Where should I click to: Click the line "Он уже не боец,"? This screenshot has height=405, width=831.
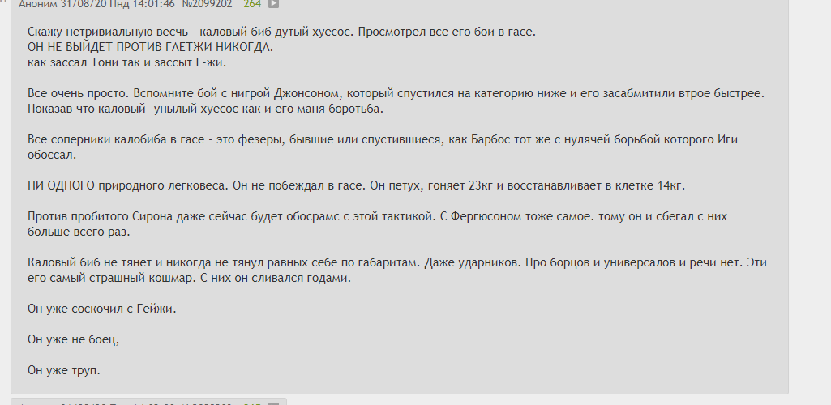(x=73, y=339)
